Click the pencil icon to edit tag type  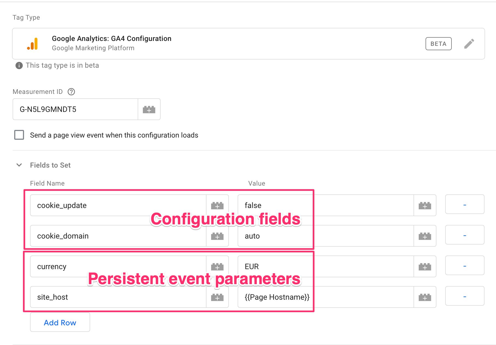pyautogui.click(x=469, y=44)
